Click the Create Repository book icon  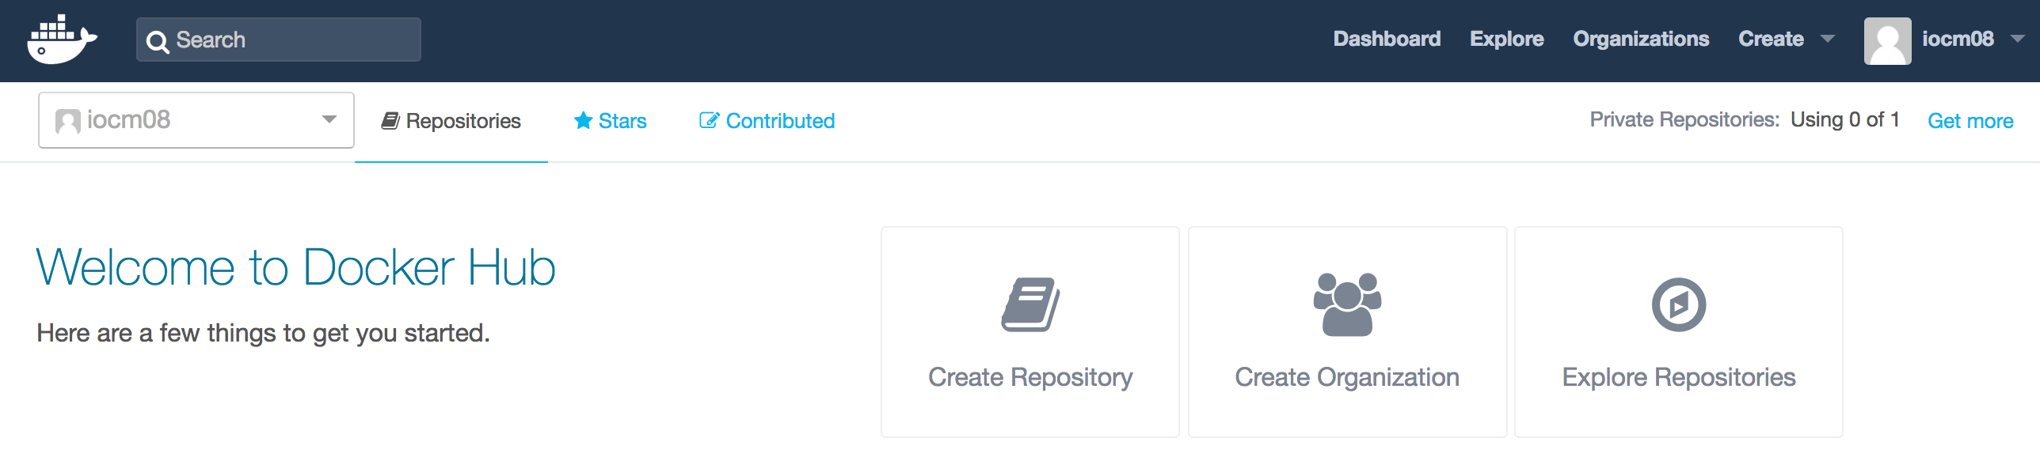[x=1030, y=304]
